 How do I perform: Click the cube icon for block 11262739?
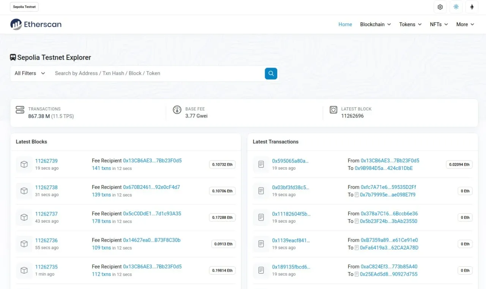pyautogui.click(x=24, y=164)
